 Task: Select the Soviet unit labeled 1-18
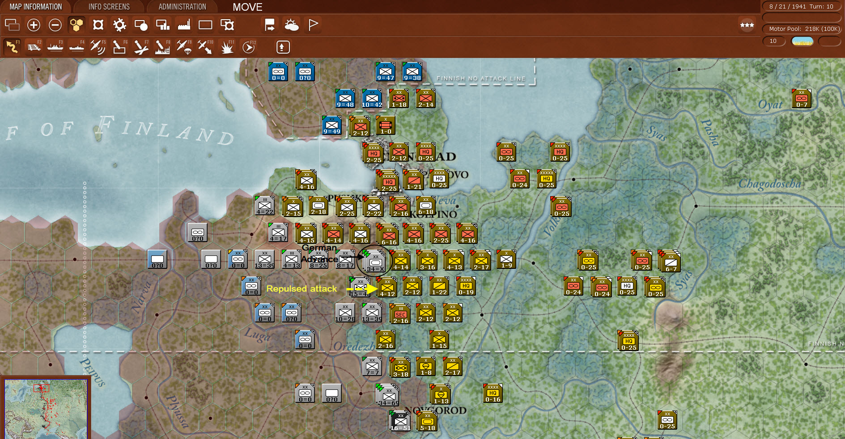click(399, 99)
